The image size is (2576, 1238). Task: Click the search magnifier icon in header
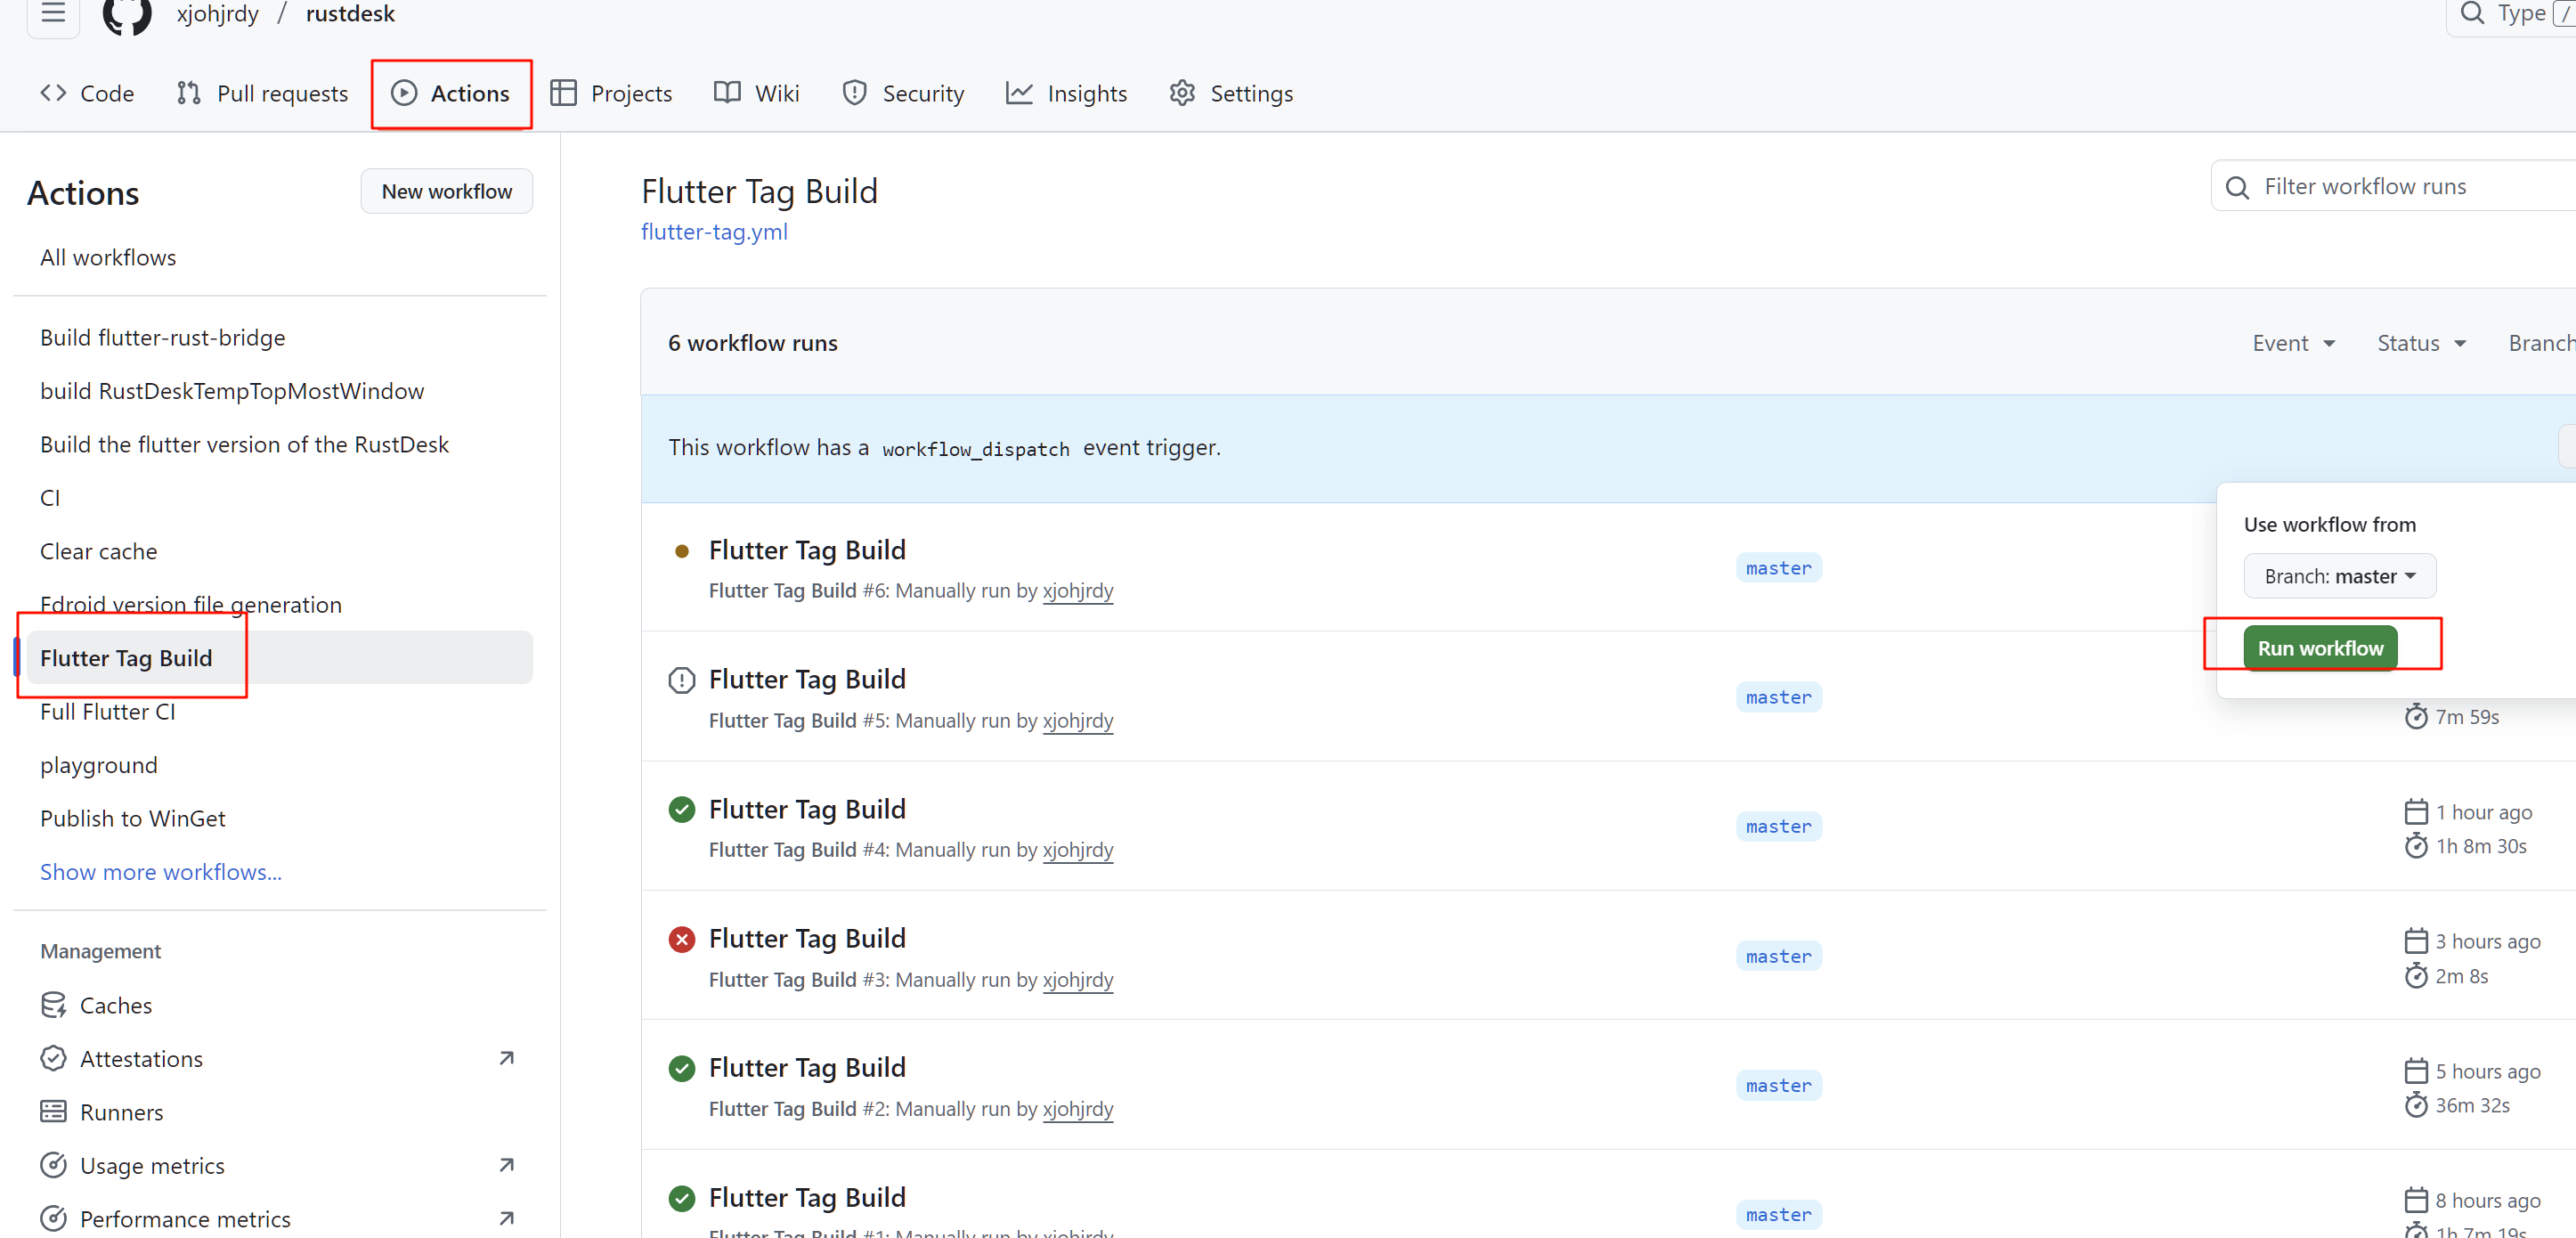click(2471, 13)
